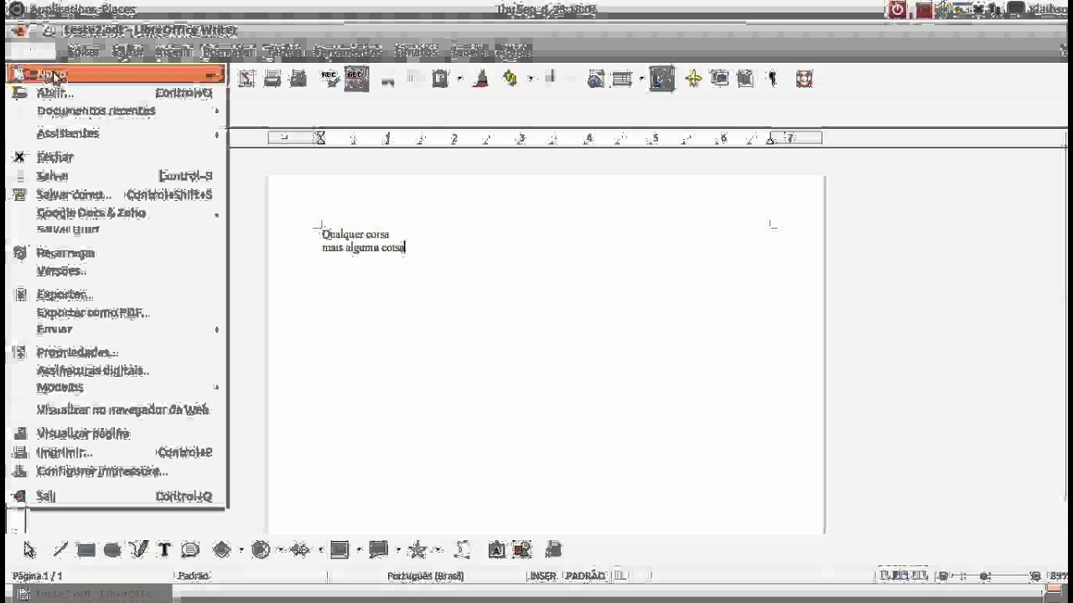
Task: Toggle the Extrusion On/Off icon
Action: pos(552,550)
